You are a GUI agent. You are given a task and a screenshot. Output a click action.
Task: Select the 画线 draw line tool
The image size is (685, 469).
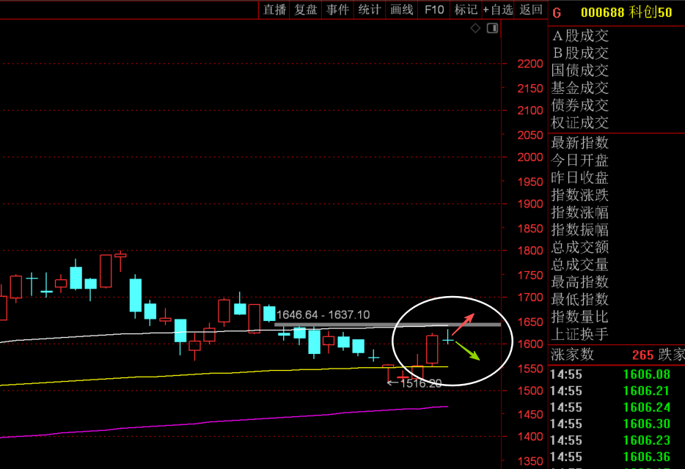[x=401, y=10]
